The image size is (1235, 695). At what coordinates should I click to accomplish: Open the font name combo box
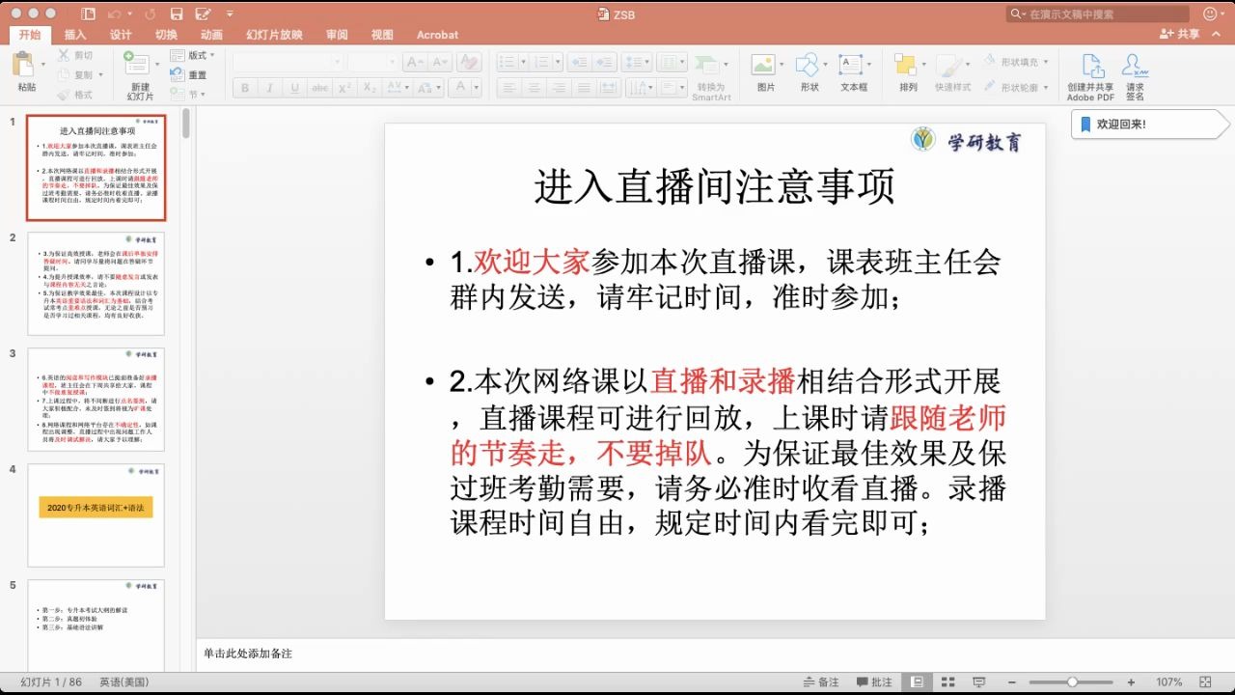coord(288,62)
